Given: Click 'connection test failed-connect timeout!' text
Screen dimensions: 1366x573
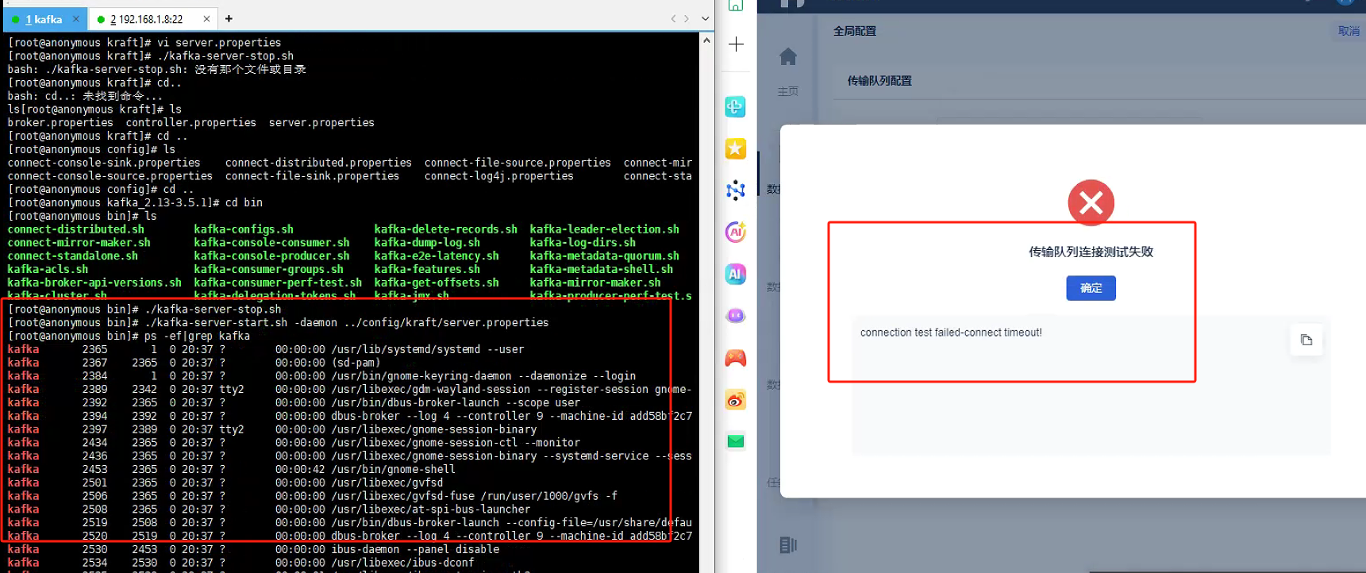Looking at the screenshot, I should pyautogui.click(x=951, y=333).
